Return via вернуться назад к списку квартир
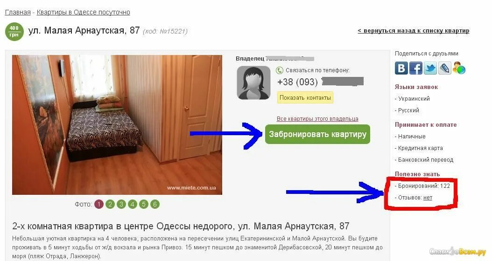 414,31
